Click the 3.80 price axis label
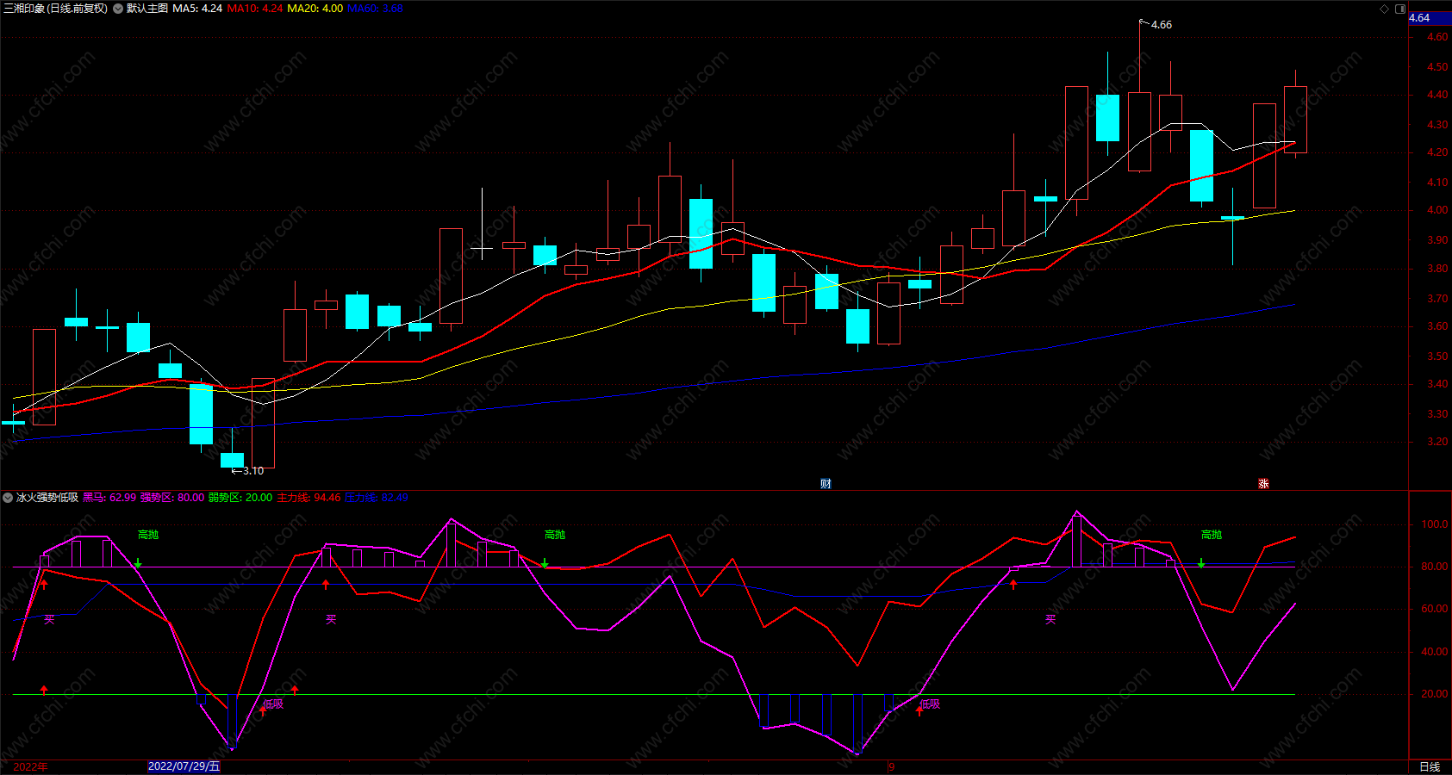 tap(1437, 269)
